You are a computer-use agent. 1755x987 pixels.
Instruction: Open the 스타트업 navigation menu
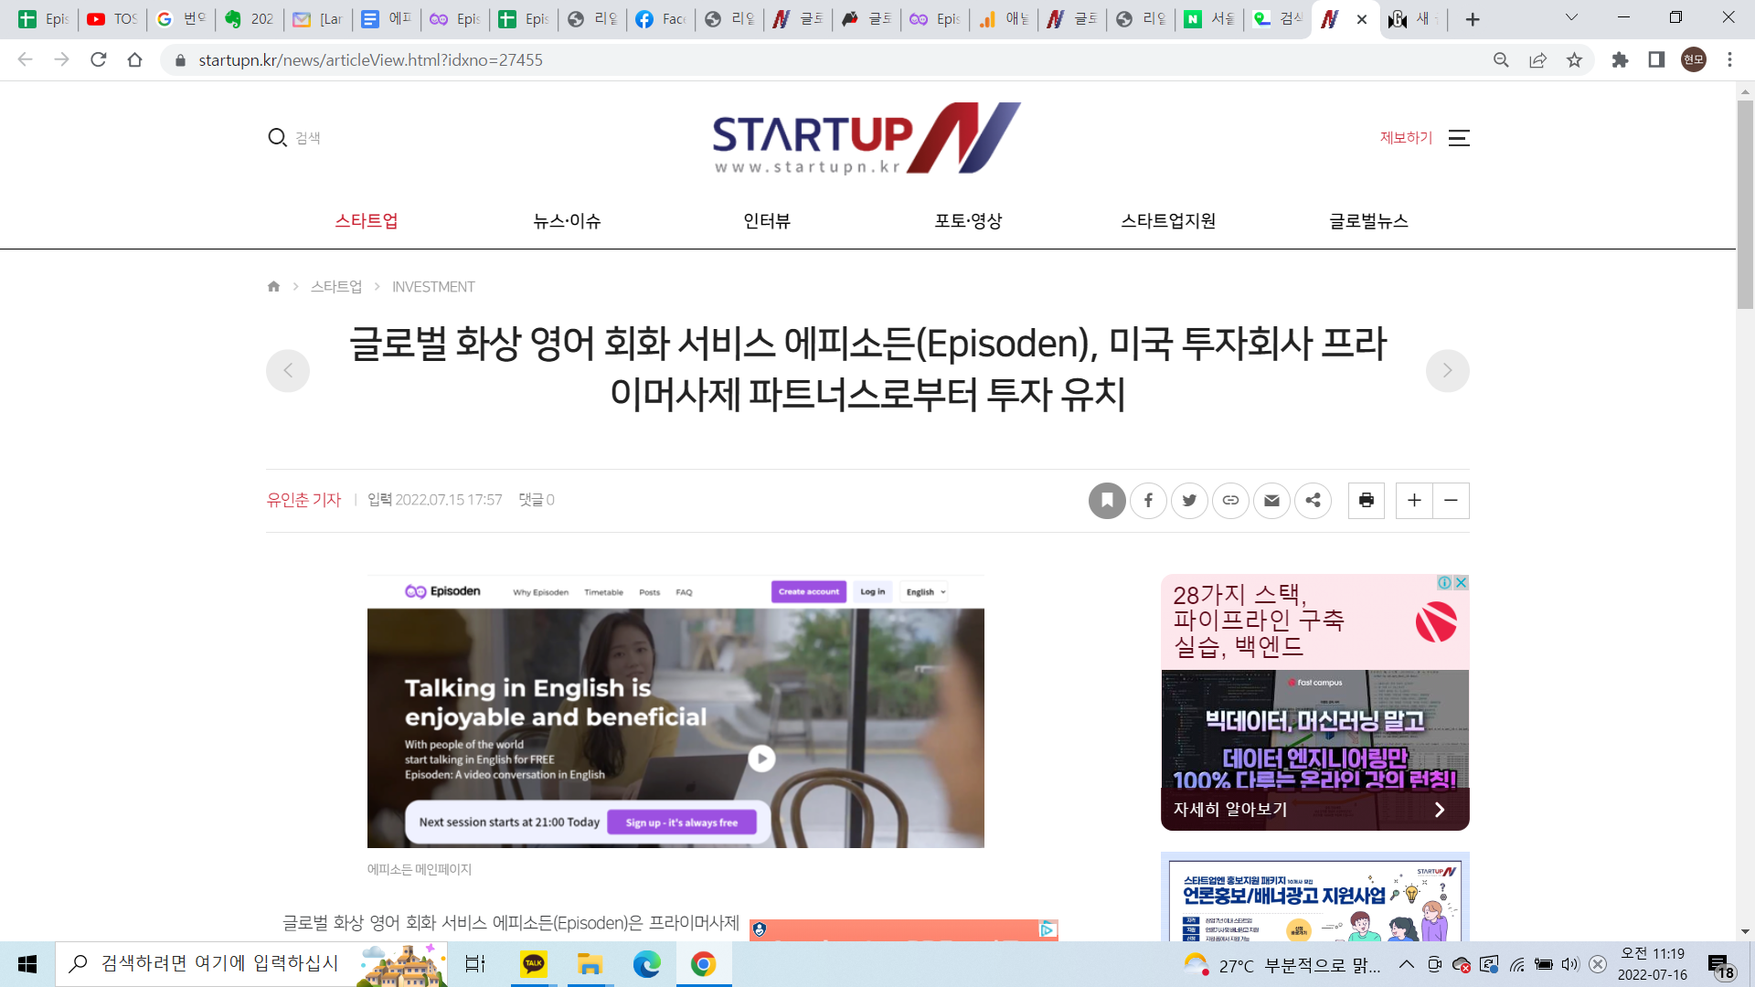pos(367,221)
